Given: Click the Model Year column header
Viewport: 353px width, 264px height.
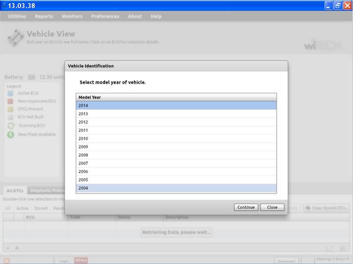Looking at the screenshot, I should tap(176, 97).
